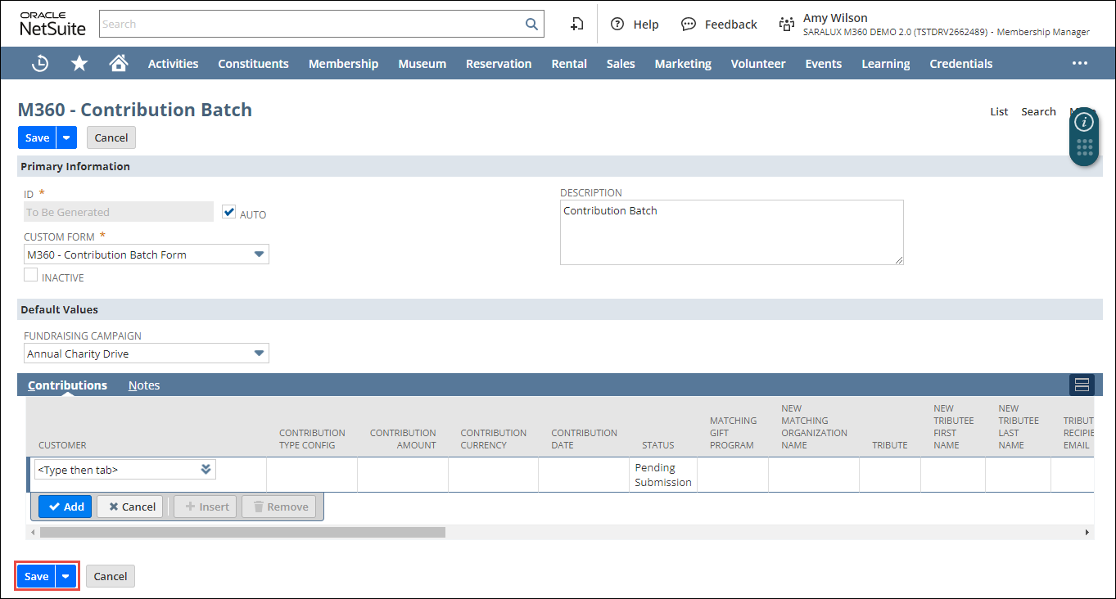Image resolution: width=1116 pixels, height=599 pixels.
Task: Go to the Home icon
Action: pos(119,64)
